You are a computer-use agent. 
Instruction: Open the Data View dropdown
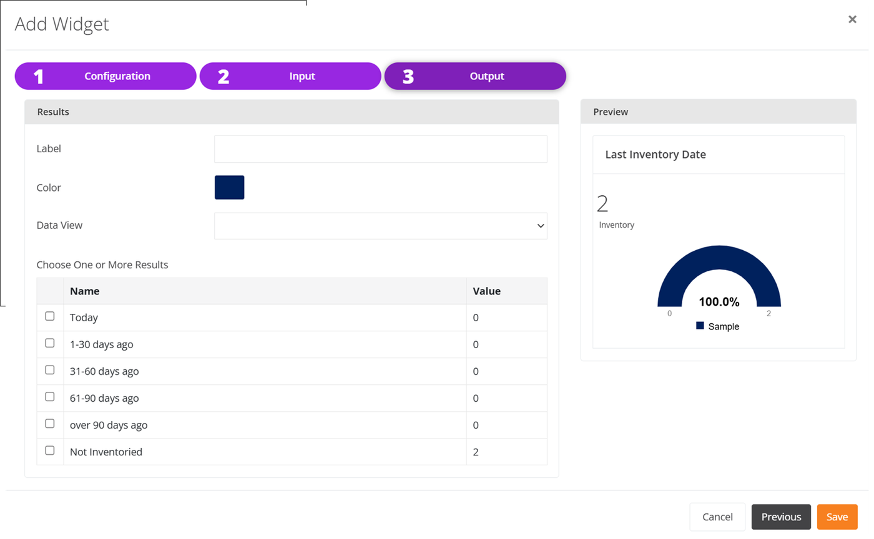(x=381, y=226)
